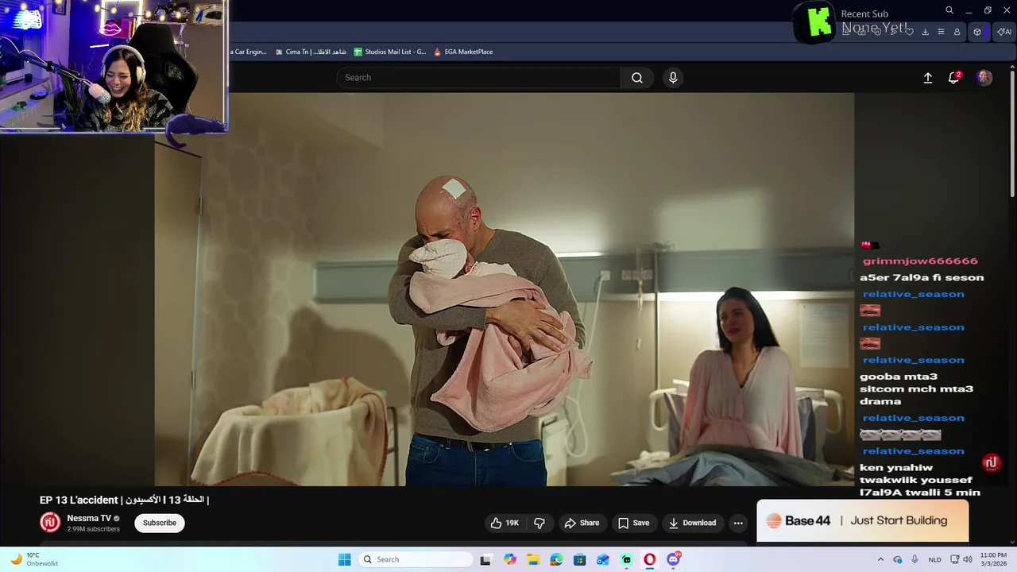Open the 10°C weather widget
1017x572 pixels.
tap(34, 559)
